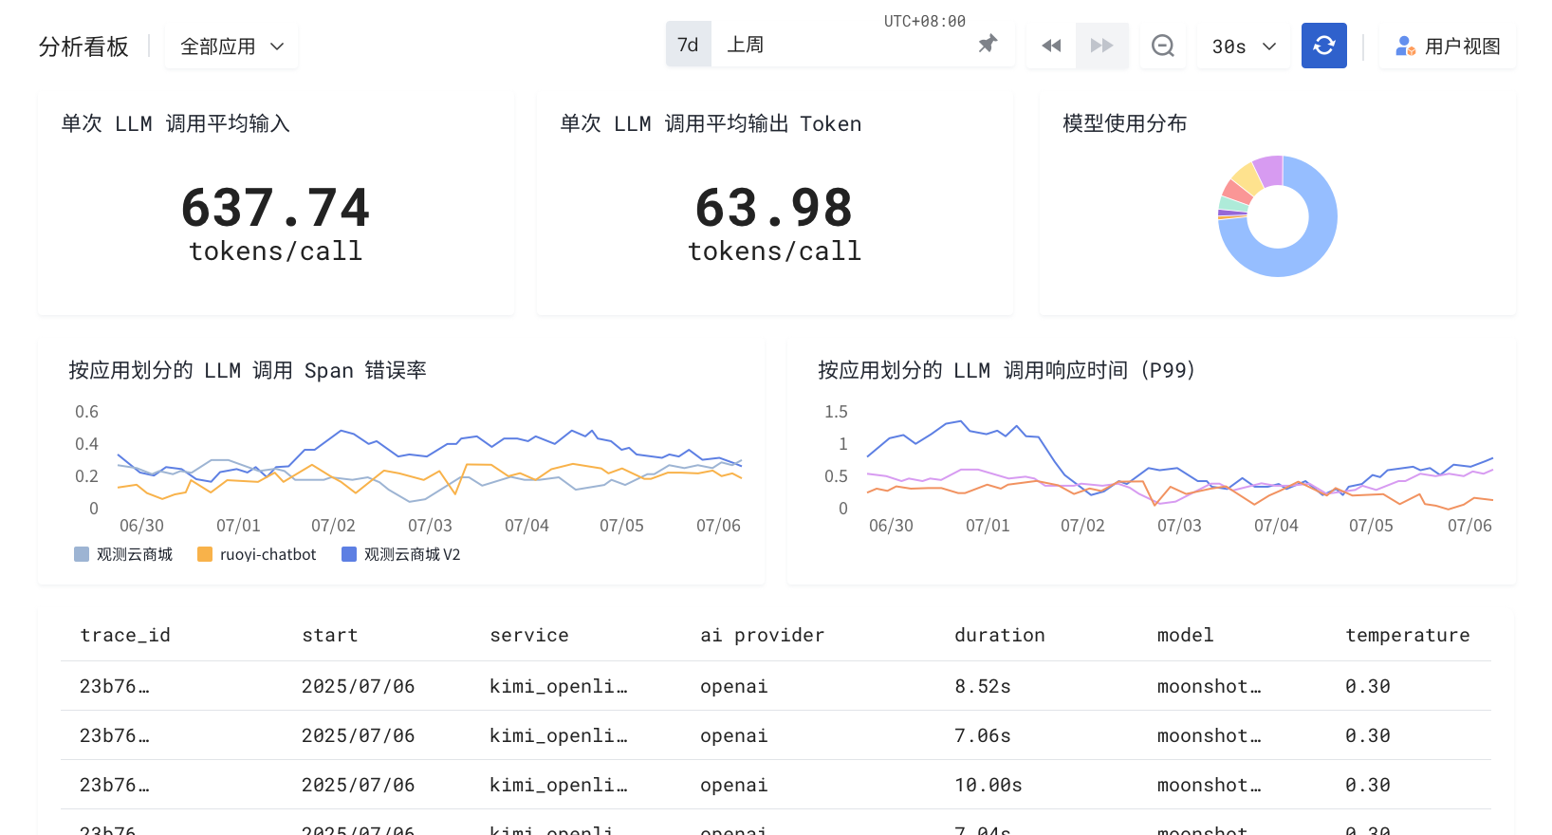
Task: Select the 7d time range selector
Action: pyautogui.click(x=688, y=45)
